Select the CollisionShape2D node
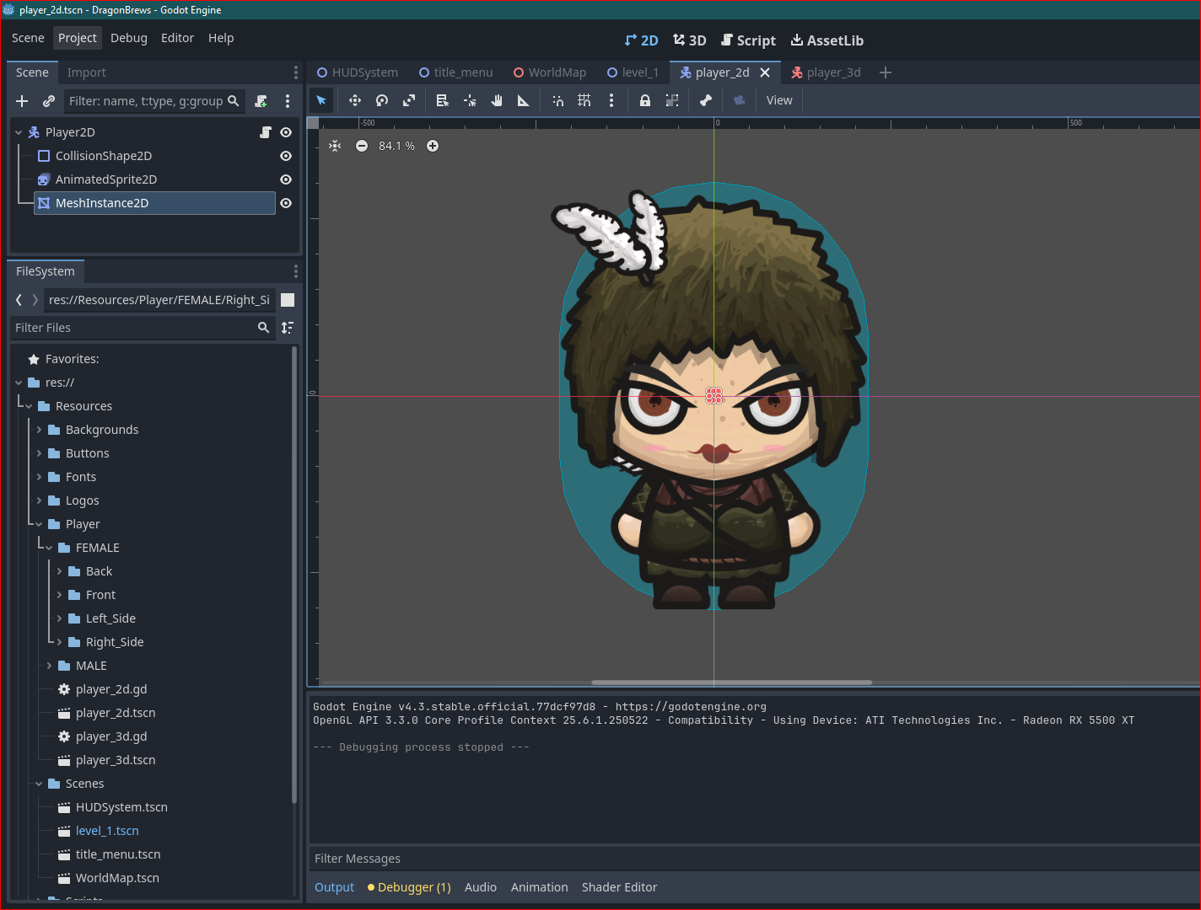 [x=104, y=156]
